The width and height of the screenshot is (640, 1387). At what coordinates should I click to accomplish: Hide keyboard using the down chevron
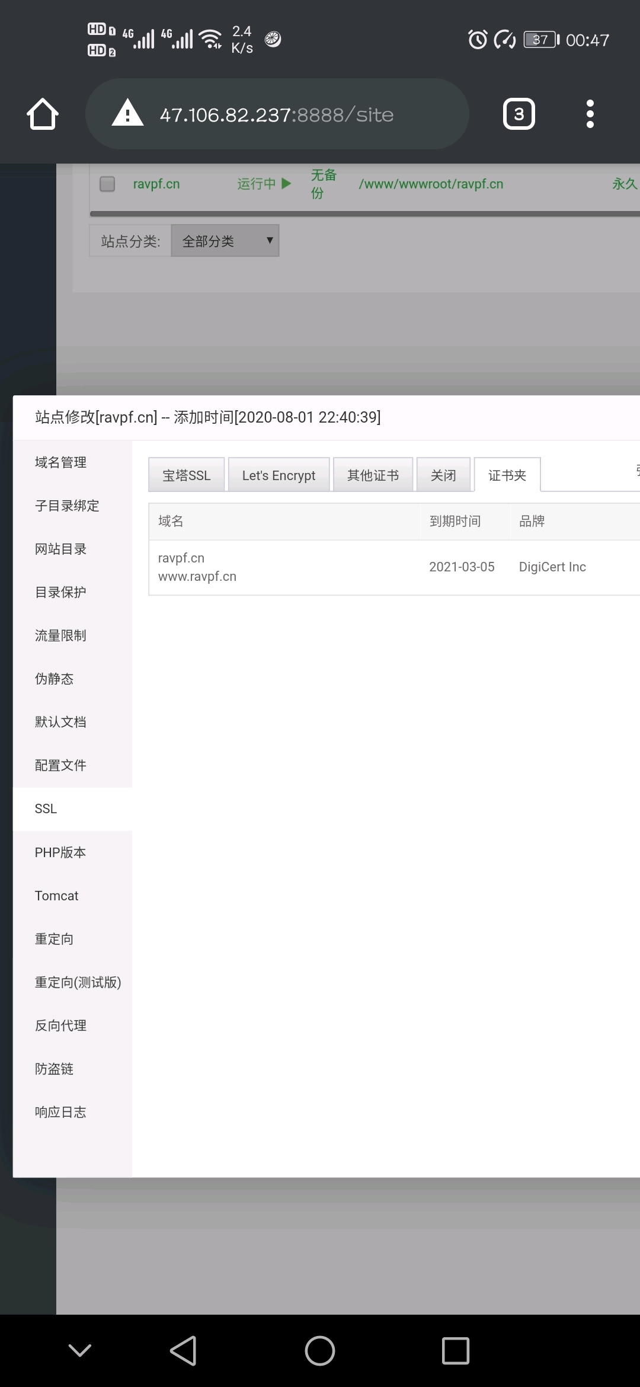point(80,1350)
